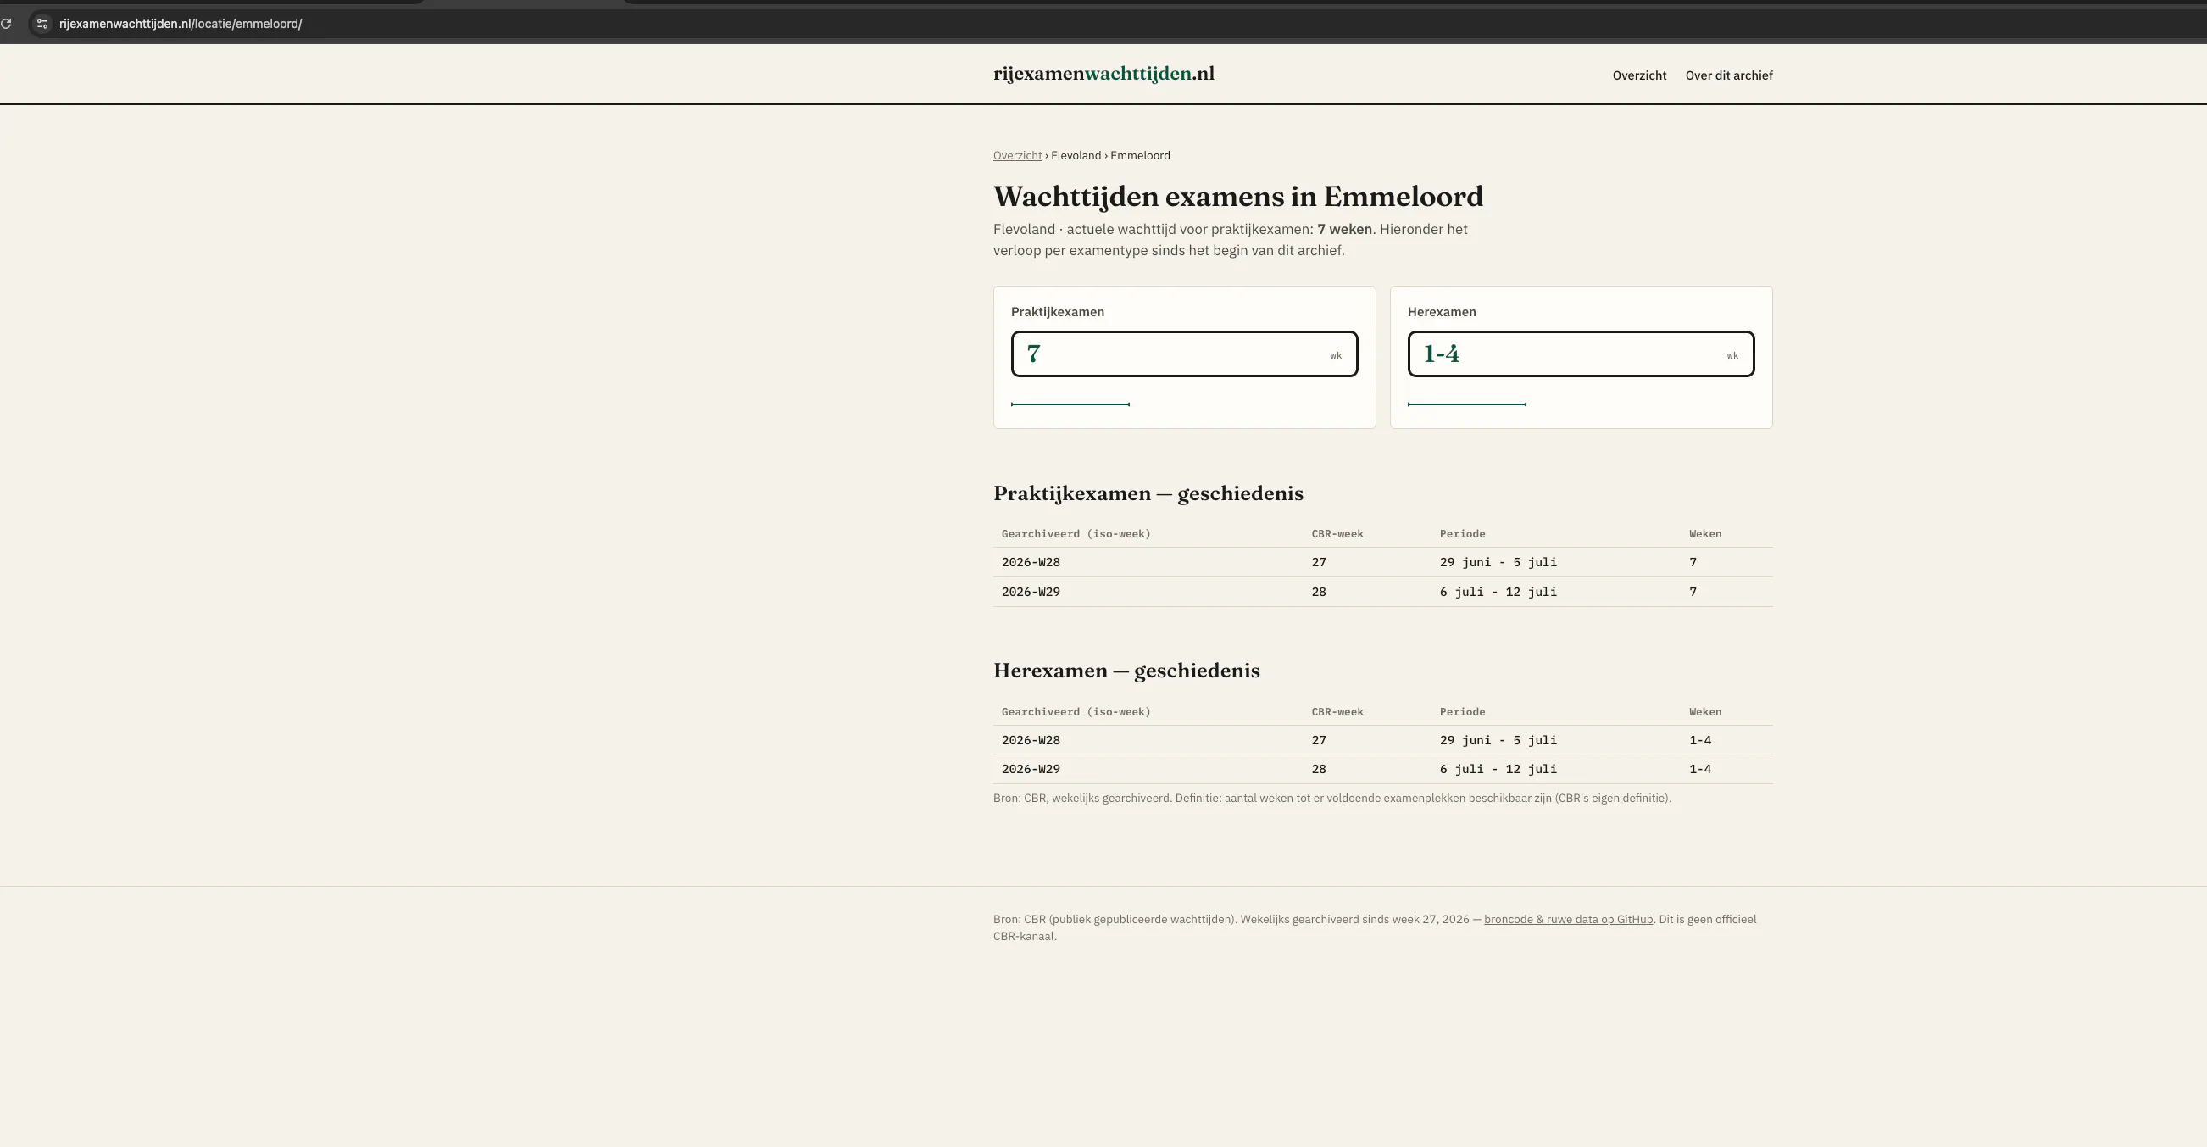
Task: Click the Praktijkexamen card label
Action: 1057,312
